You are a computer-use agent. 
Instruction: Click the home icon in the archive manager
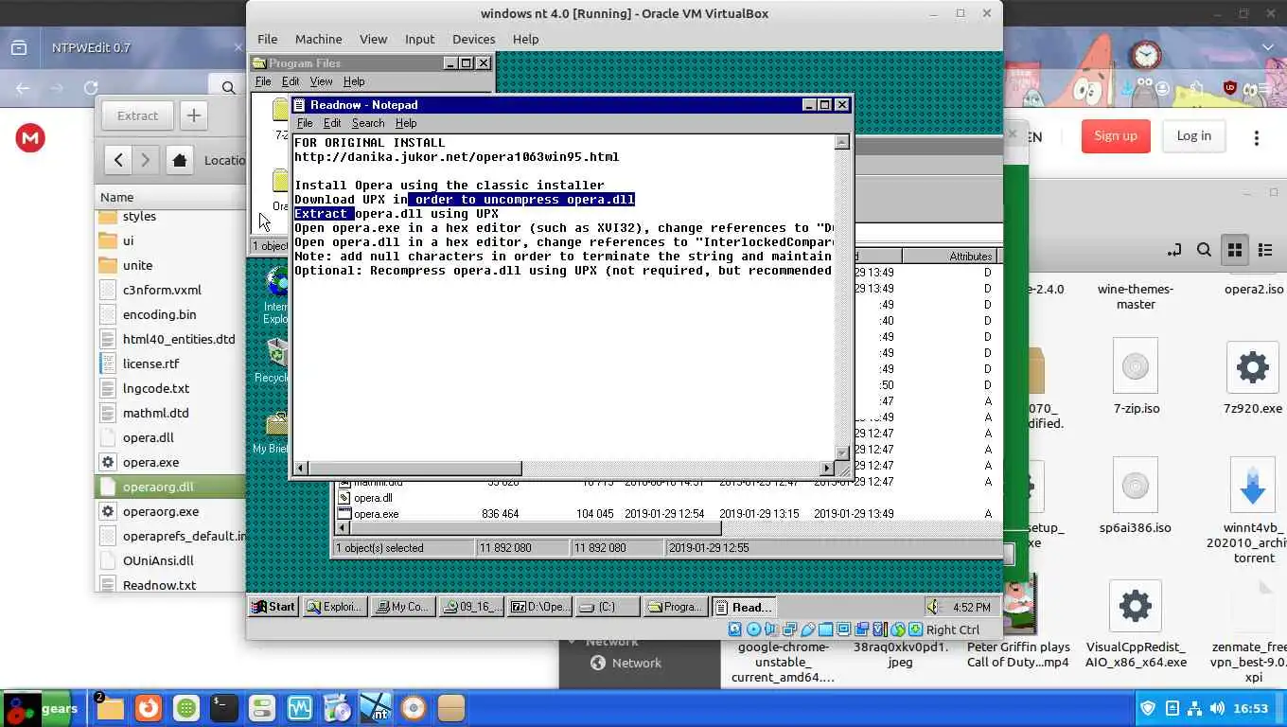point(180,160)
